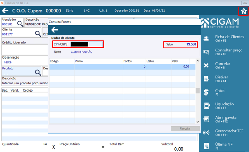The height and width of the screenshot is (152, 249).
Task: Click the CLIENTE PADRÃO name text
Action: (82, 52)
